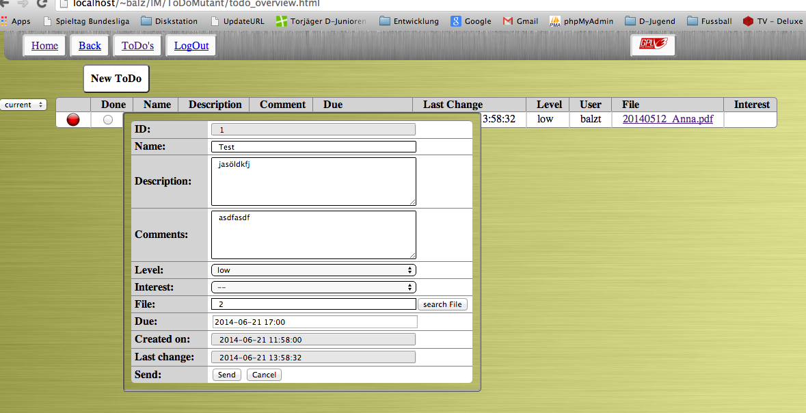Viewport: 806px width, 413px height.
Task: Open the 20140512_Anna.pdf file link
Action: [667, 119]
